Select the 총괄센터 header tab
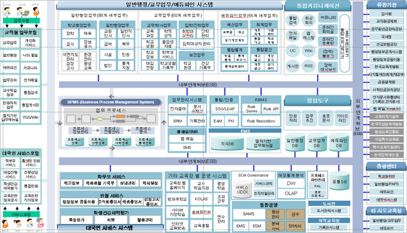Image resolution: width=407 pixels, height=233 pixels. pyautogui.click(x=387, y=167)
